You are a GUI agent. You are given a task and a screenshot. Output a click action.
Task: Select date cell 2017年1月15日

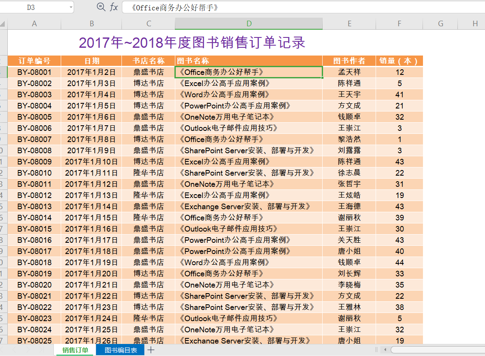click(x=92, y=218)
